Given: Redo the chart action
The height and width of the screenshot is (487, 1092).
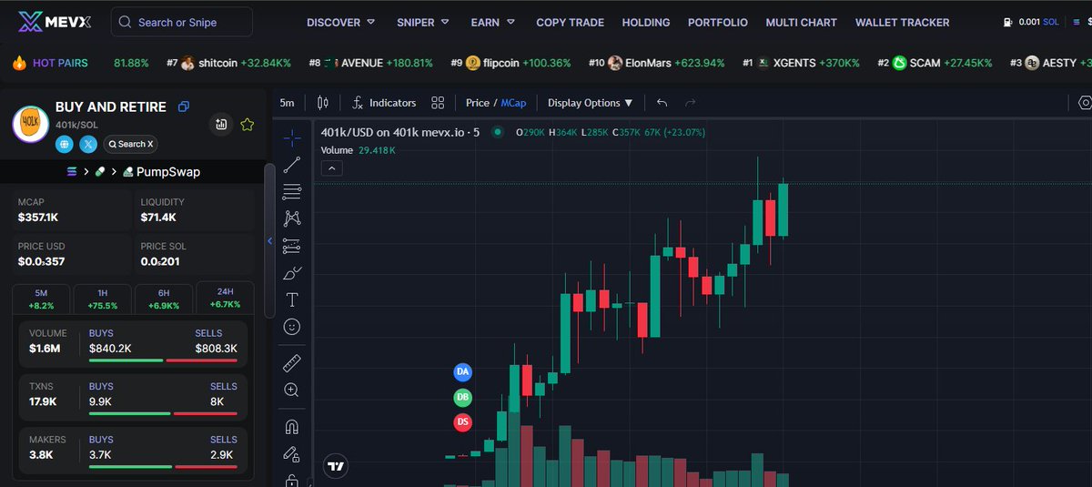Looking at the screenshot, I should coord(690,103).
